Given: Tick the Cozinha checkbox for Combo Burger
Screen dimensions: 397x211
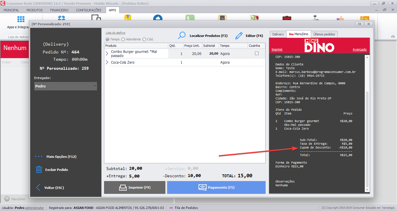Looking at the screenshot, I should 257,53.
